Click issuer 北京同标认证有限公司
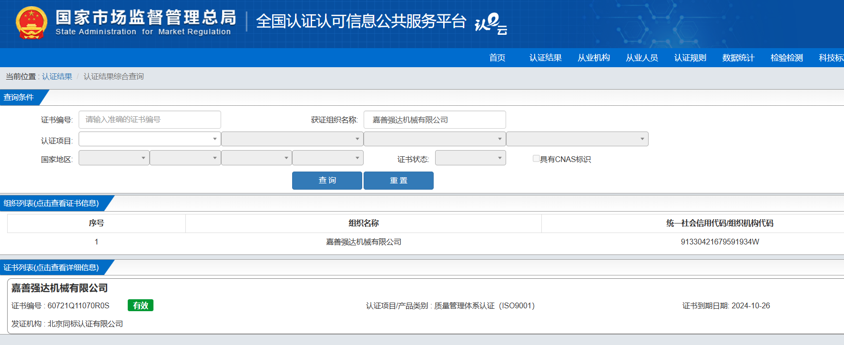This screenshot has width=844, height=345. point(85,324)
